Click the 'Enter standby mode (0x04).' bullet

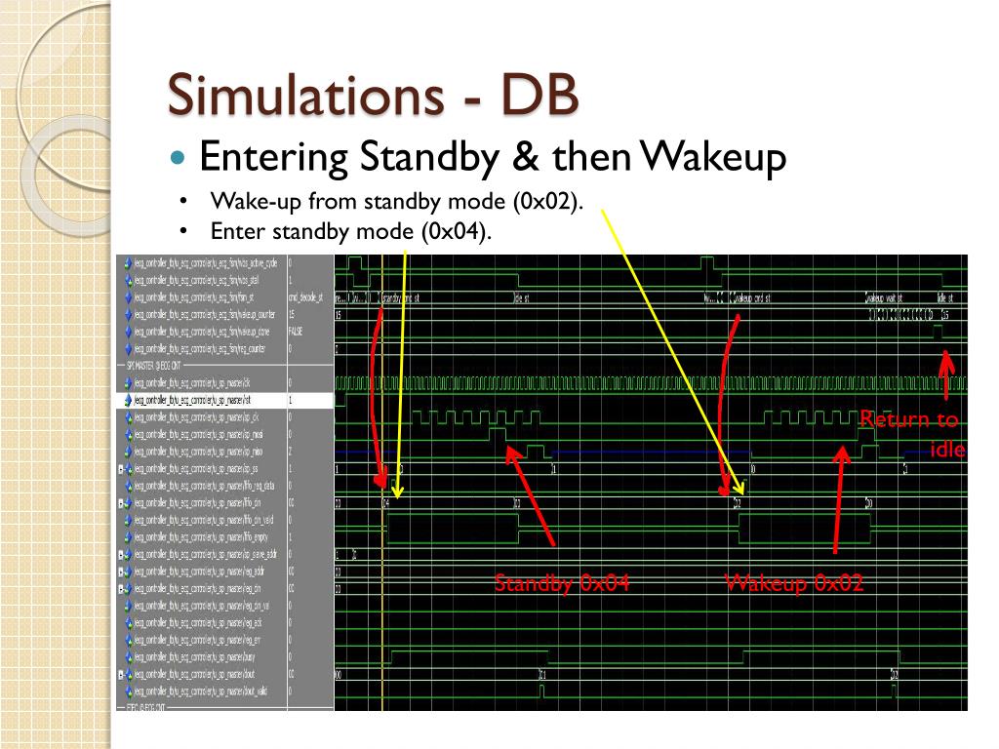pos(350,231)
